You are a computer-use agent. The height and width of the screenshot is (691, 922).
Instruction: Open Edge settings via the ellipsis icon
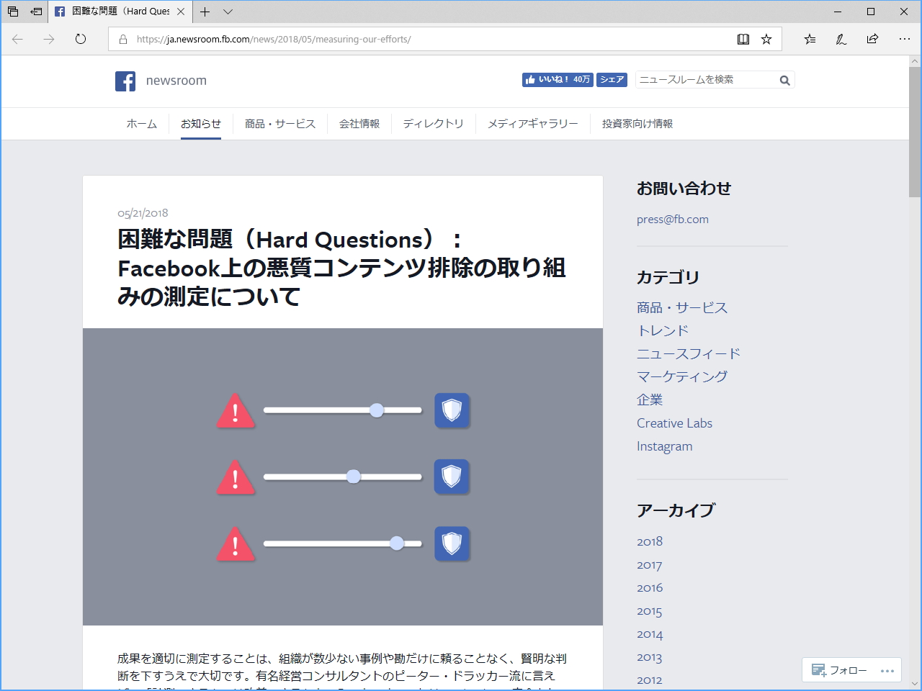click(x=905, y=40)
